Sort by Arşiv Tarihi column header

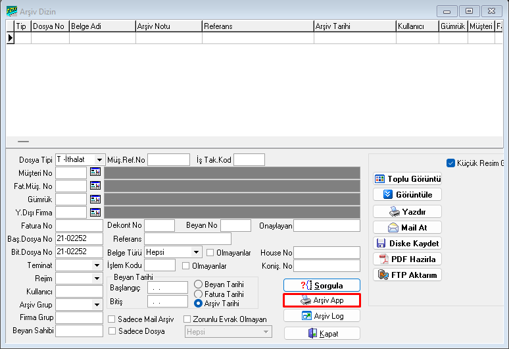[355, 26]
